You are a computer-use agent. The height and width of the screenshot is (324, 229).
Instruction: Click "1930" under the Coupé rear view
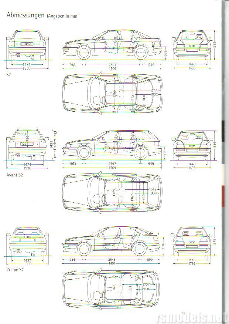pyautogui.click(x=27, y=264)
